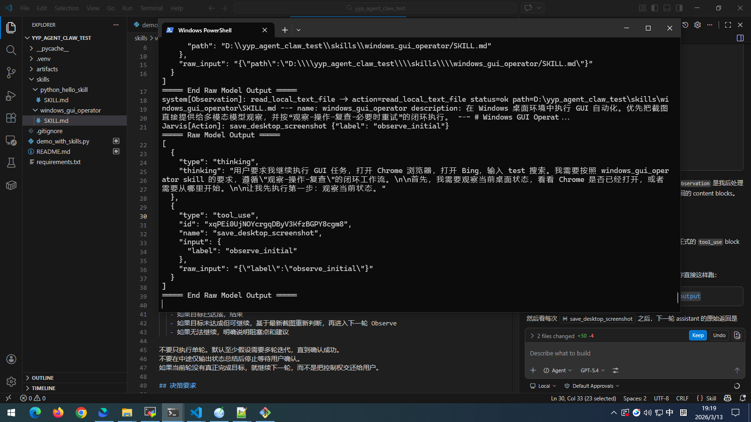Open a new PowerShell tab
The height and width of the screenshot is (422, 751).
[x=284, y=30]
